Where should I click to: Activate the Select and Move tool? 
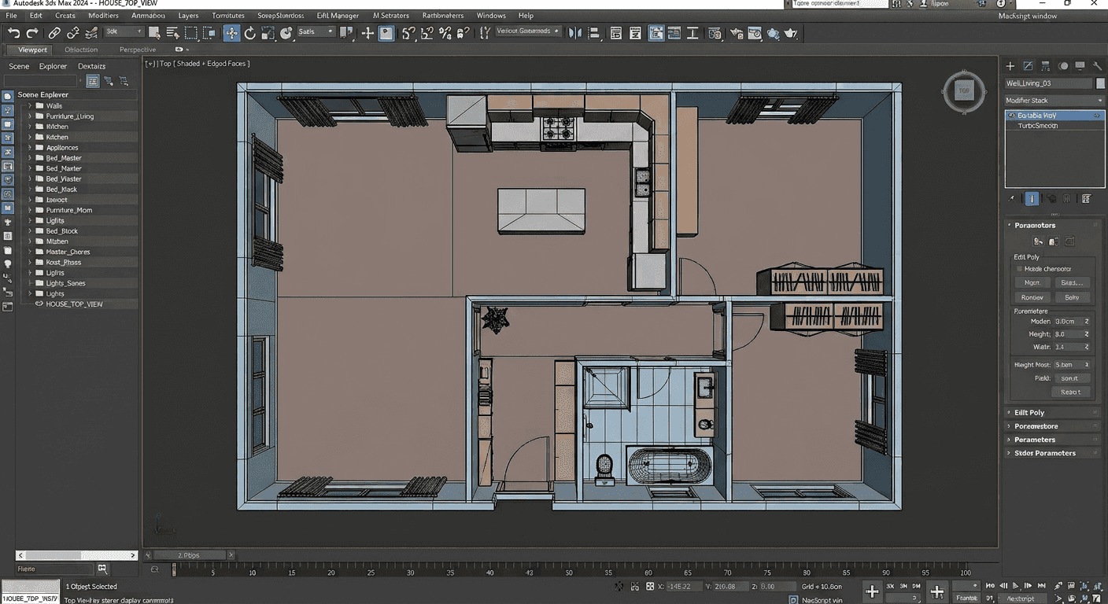(x=231, y=33)
